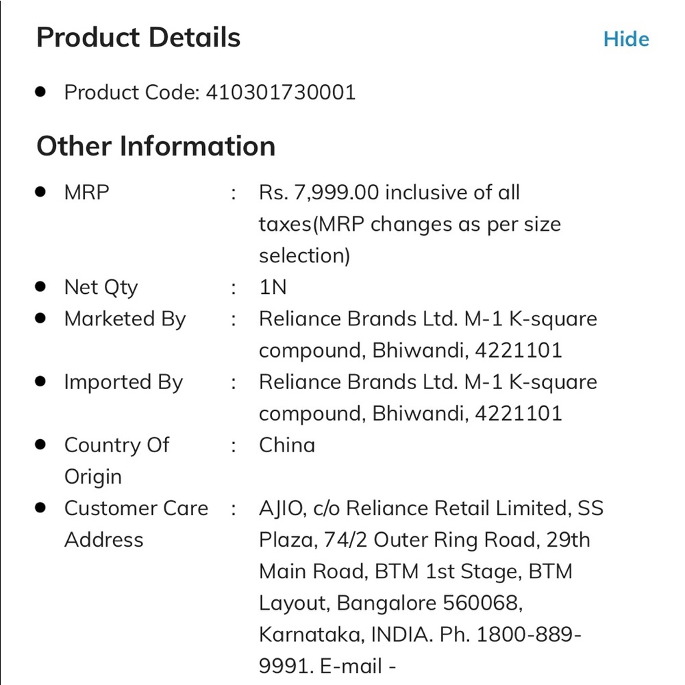Click the Marketed By Reliance Brands address
Viewport: 685px width, 685px height.
click(427, 335)
